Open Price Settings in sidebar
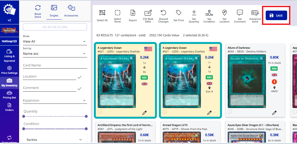This screenshot has height=144, width=297. (x=10, y=70)
